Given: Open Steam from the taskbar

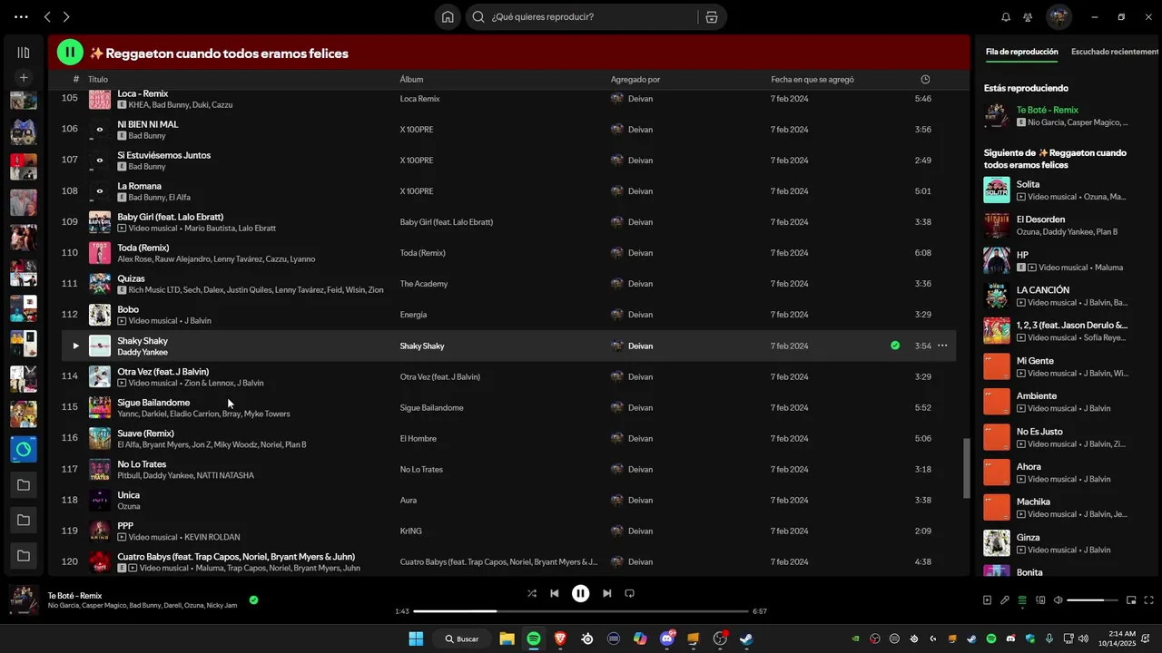Looking at the screenshot, I should click(747, 638).
